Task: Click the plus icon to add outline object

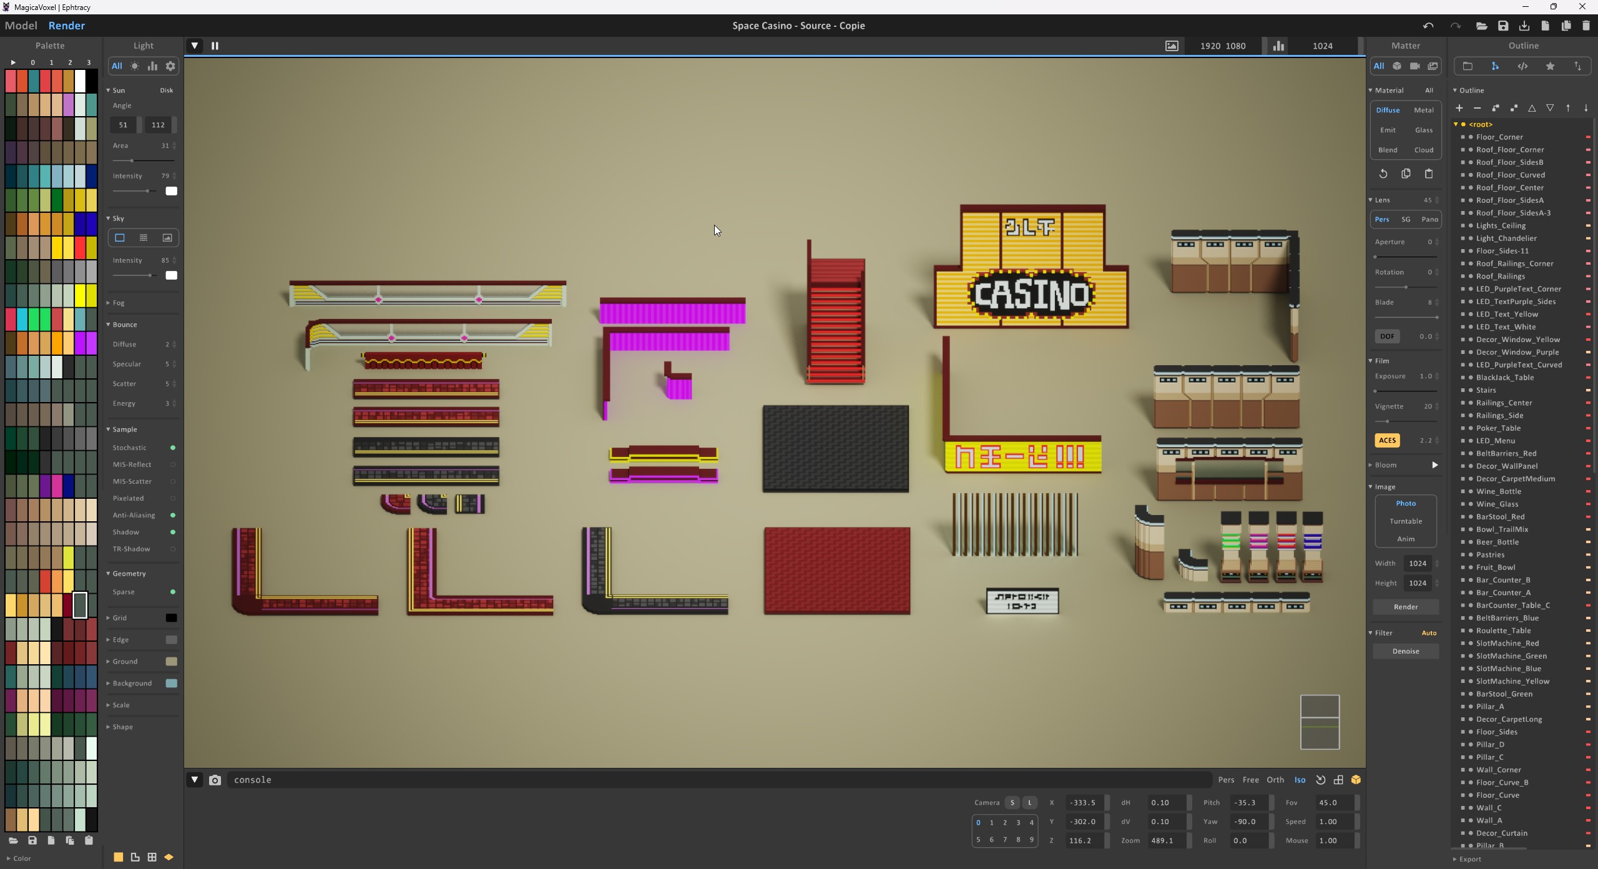Action: [x=1459, y=108]
